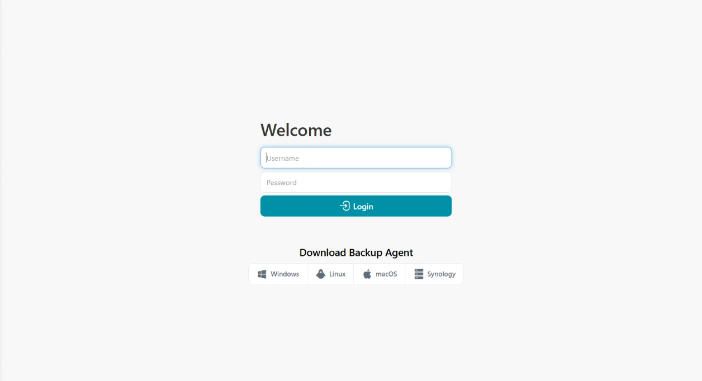The height and width of the screenshot is (381, 702).
Task: Click the Linux penguin icon
Action: [320, 274]
